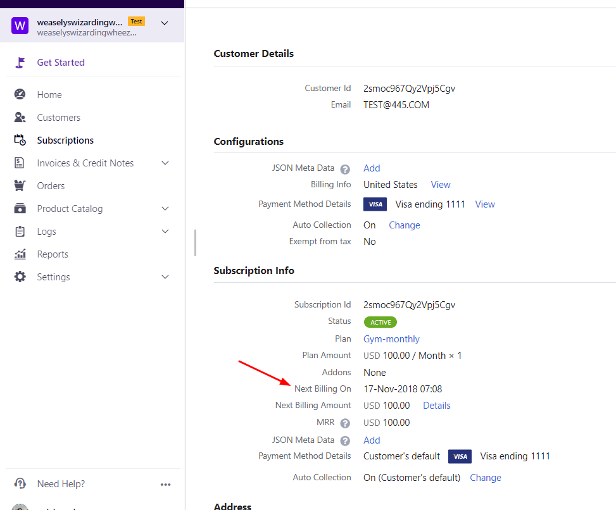Go to Logs in the sidebar
This screenshot has width=616, height=510.
(46, 232)
